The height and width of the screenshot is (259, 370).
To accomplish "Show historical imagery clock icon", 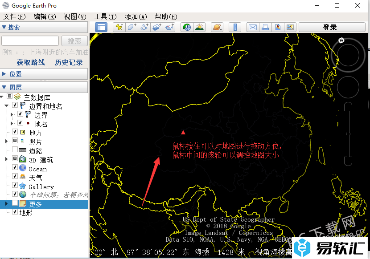I will coord(187,27).
